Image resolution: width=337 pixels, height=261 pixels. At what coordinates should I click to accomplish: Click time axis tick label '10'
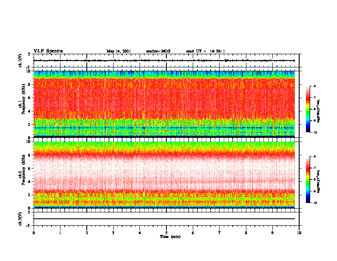[299, 233]
